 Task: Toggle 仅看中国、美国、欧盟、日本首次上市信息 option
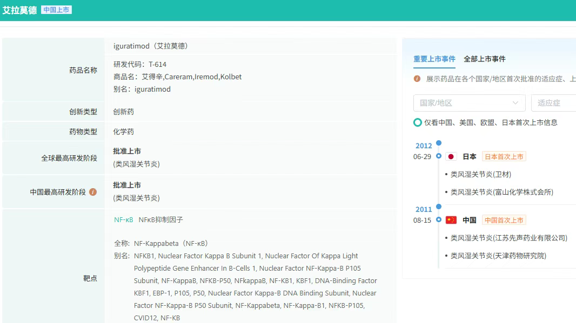coord(418,122)
